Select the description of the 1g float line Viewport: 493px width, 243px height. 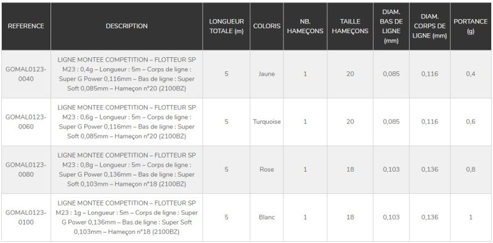127,217
